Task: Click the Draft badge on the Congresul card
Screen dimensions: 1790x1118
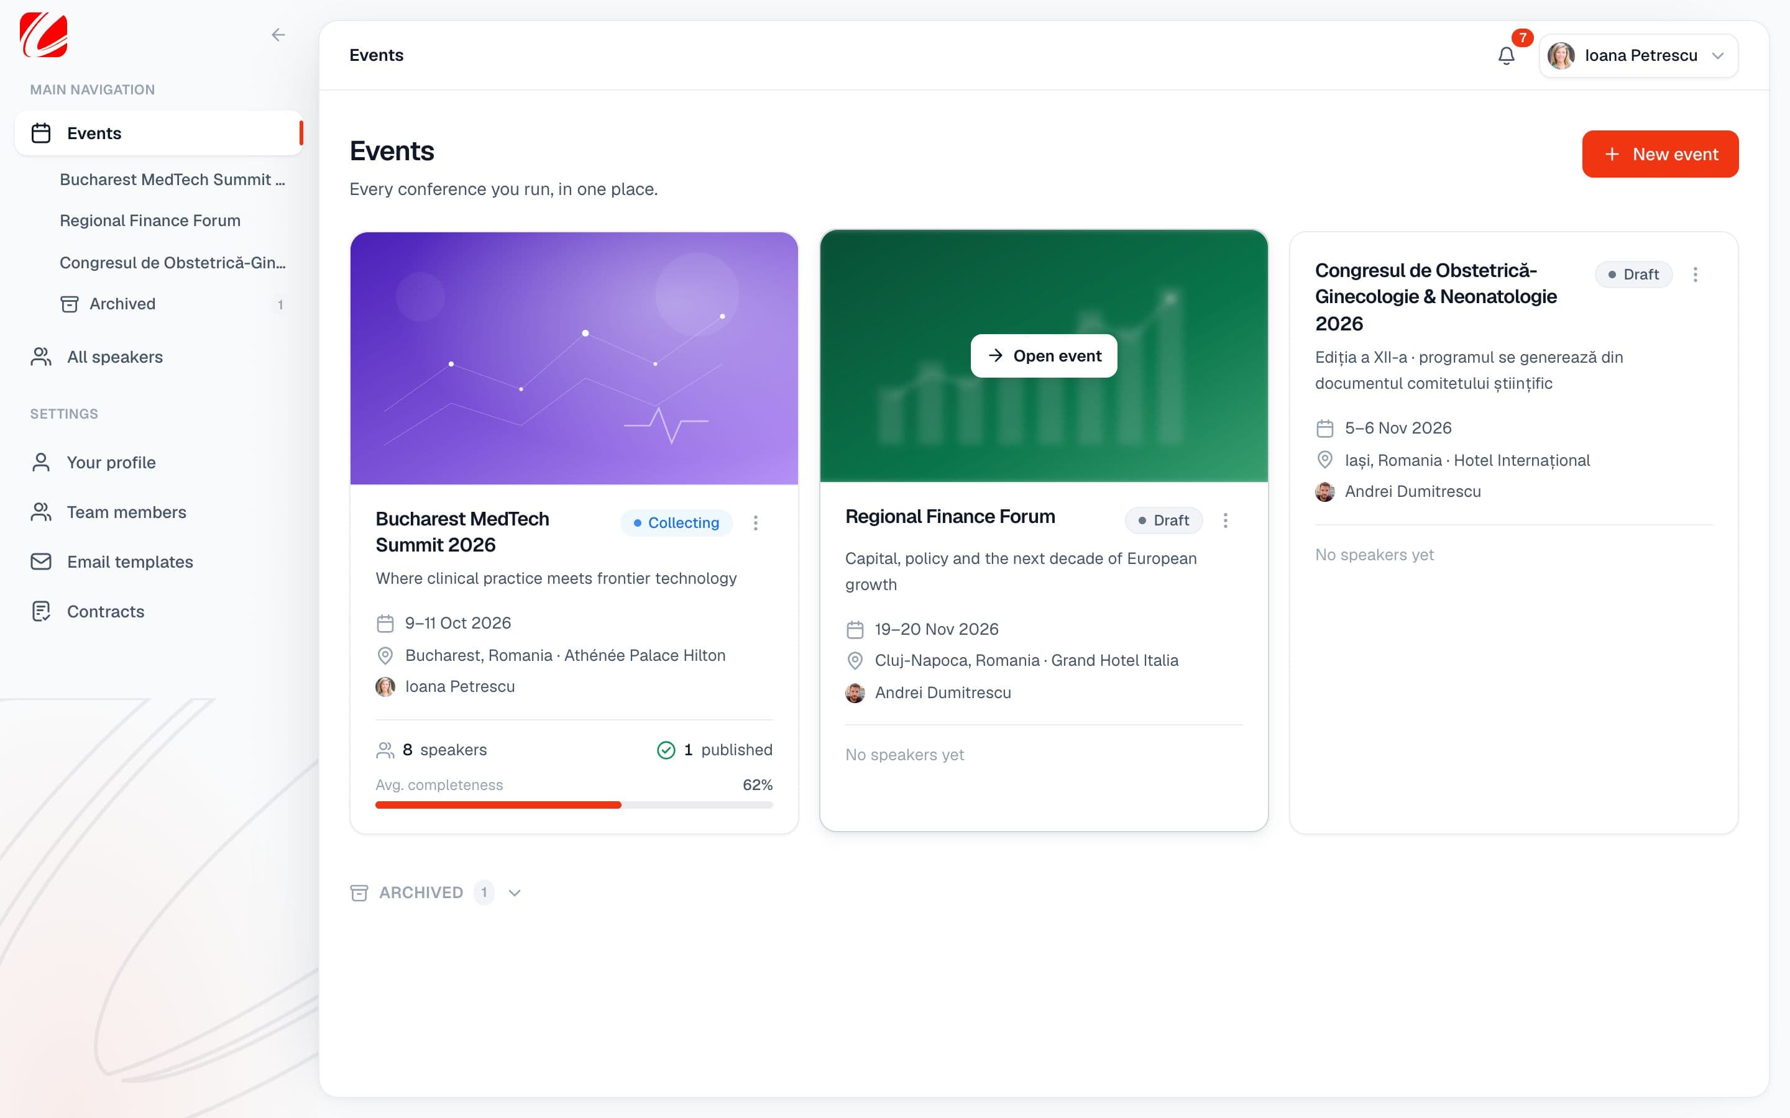Action: click(1633, 275)
